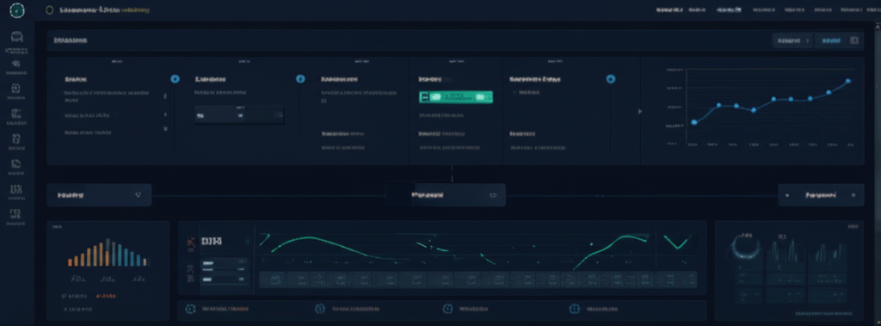Click the green highlighted bar in the cards row
881x326 pixels.
(x=456, y=96)
